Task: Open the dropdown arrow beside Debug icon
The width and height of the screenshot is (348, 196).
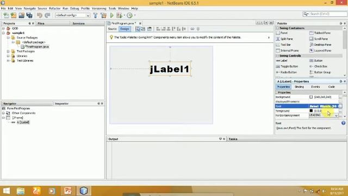Action: pos(125,15)
